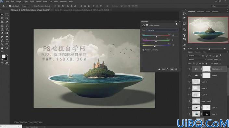The height and width of the screenshot is (128, 229).
Task: Clip adjustment to layer in Properties
Action: 159,69
